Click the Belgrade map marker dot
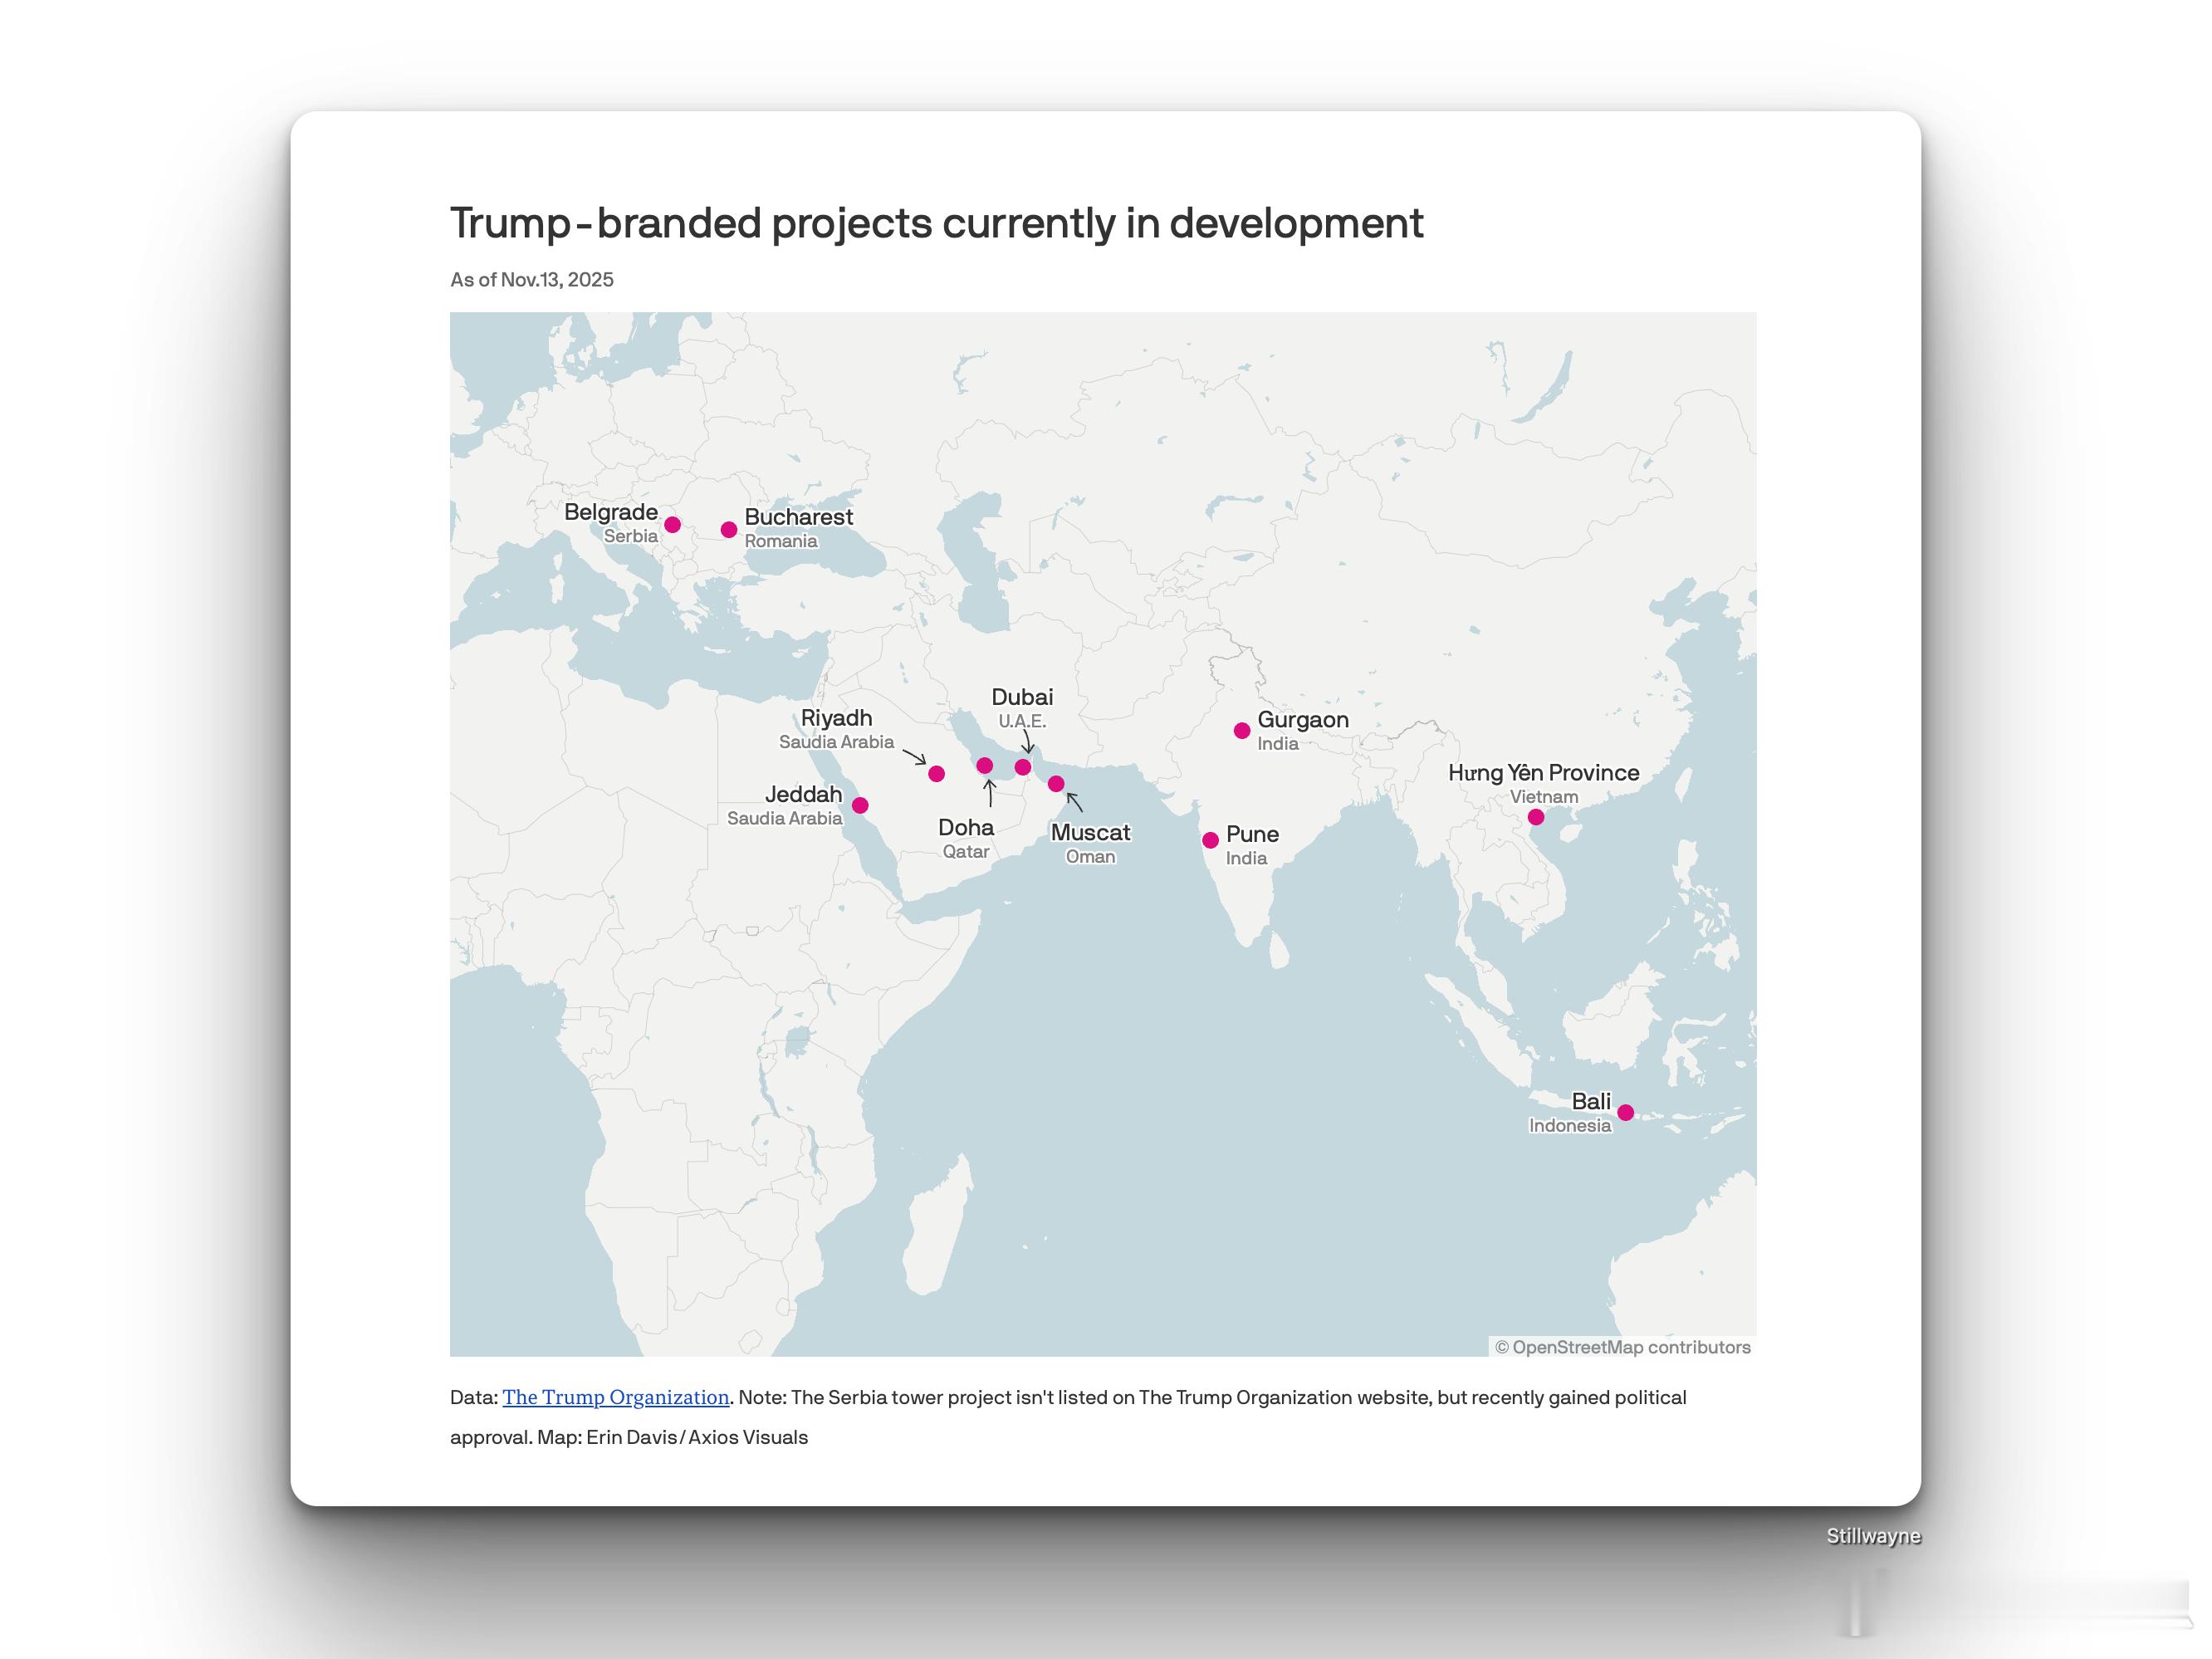 click(x=673, y=525)
